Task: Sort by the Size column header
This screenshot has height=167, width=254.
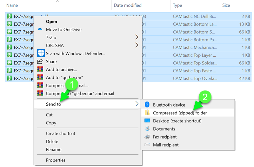Action: 226,5
